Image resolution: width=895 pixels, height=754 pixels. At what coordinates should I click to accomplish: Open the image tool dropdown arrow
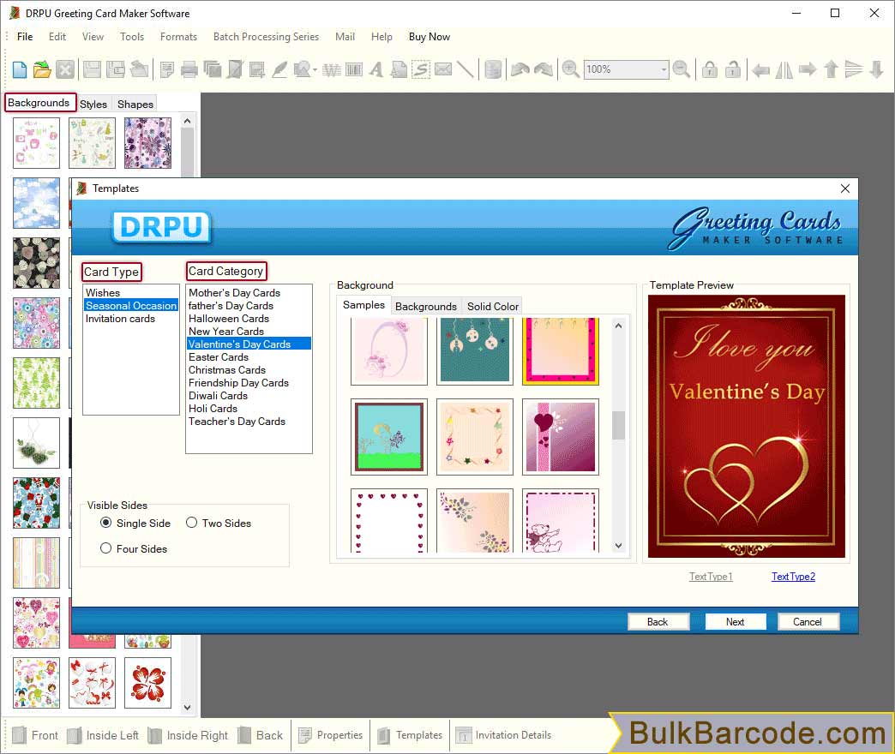coord(315,70)
